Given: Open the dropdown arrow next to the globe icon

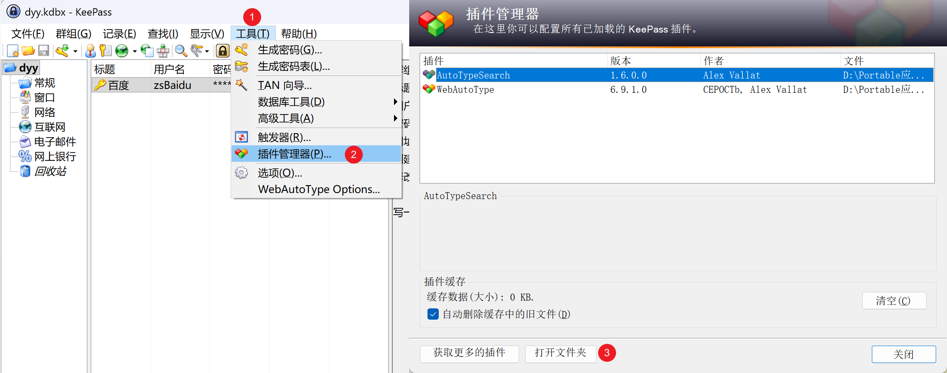Looking at the screenshot, I should click(x=134, y=51).
